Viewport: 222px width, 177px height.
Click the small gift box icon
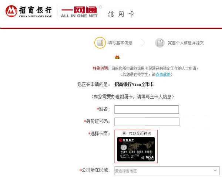[x=117, y=57]
